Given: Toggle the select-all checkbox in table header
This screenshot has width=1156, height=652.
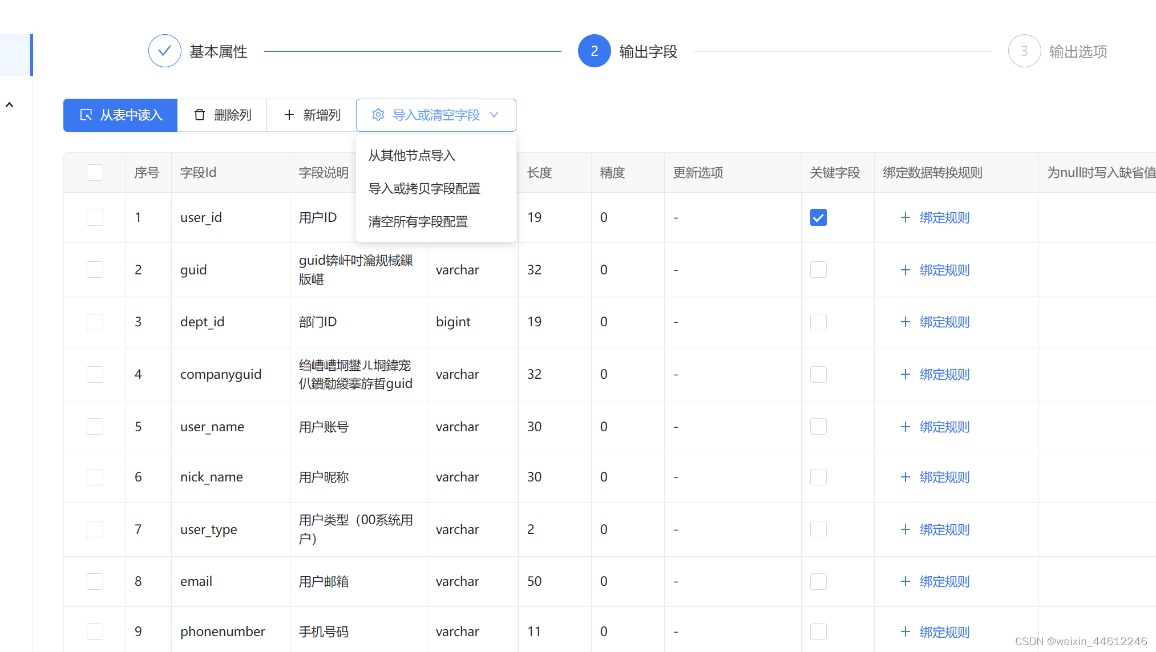Looking at the screenshot, I should [x=95, y=173].
